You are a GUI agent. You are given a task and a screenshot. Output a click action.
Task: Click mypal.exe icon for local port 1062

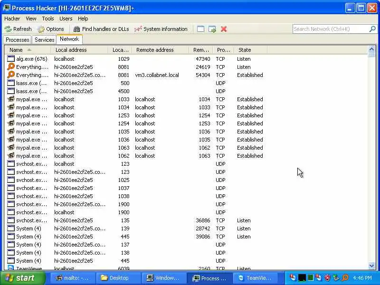coord(11,155)
